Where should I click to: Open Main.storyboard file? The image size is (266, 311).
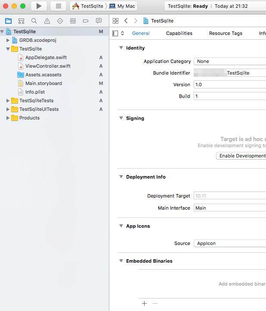[43, 83]
